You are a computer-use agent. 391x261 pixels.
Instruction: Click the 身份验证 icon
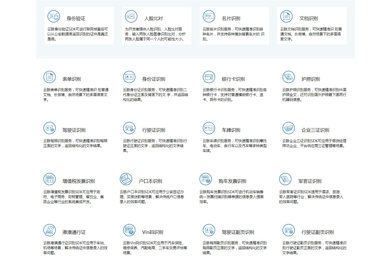coord(54,16)
